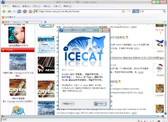
Task: Open 《城市引擎》cityengine 2010.3 sidebar link
Action: point(18,74)
